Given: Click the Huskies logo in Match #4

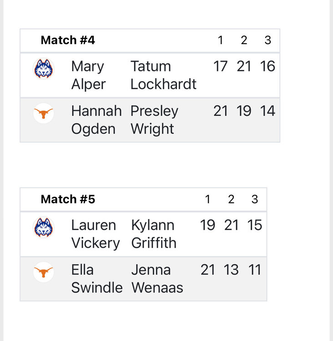Looking at the screenshot, I should click(44, 69).
